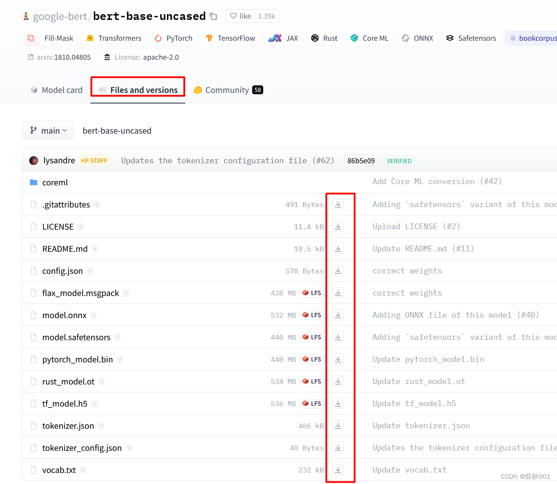Select the Transformers library tag
557x484 pixels.
click(x=114, y=38)
